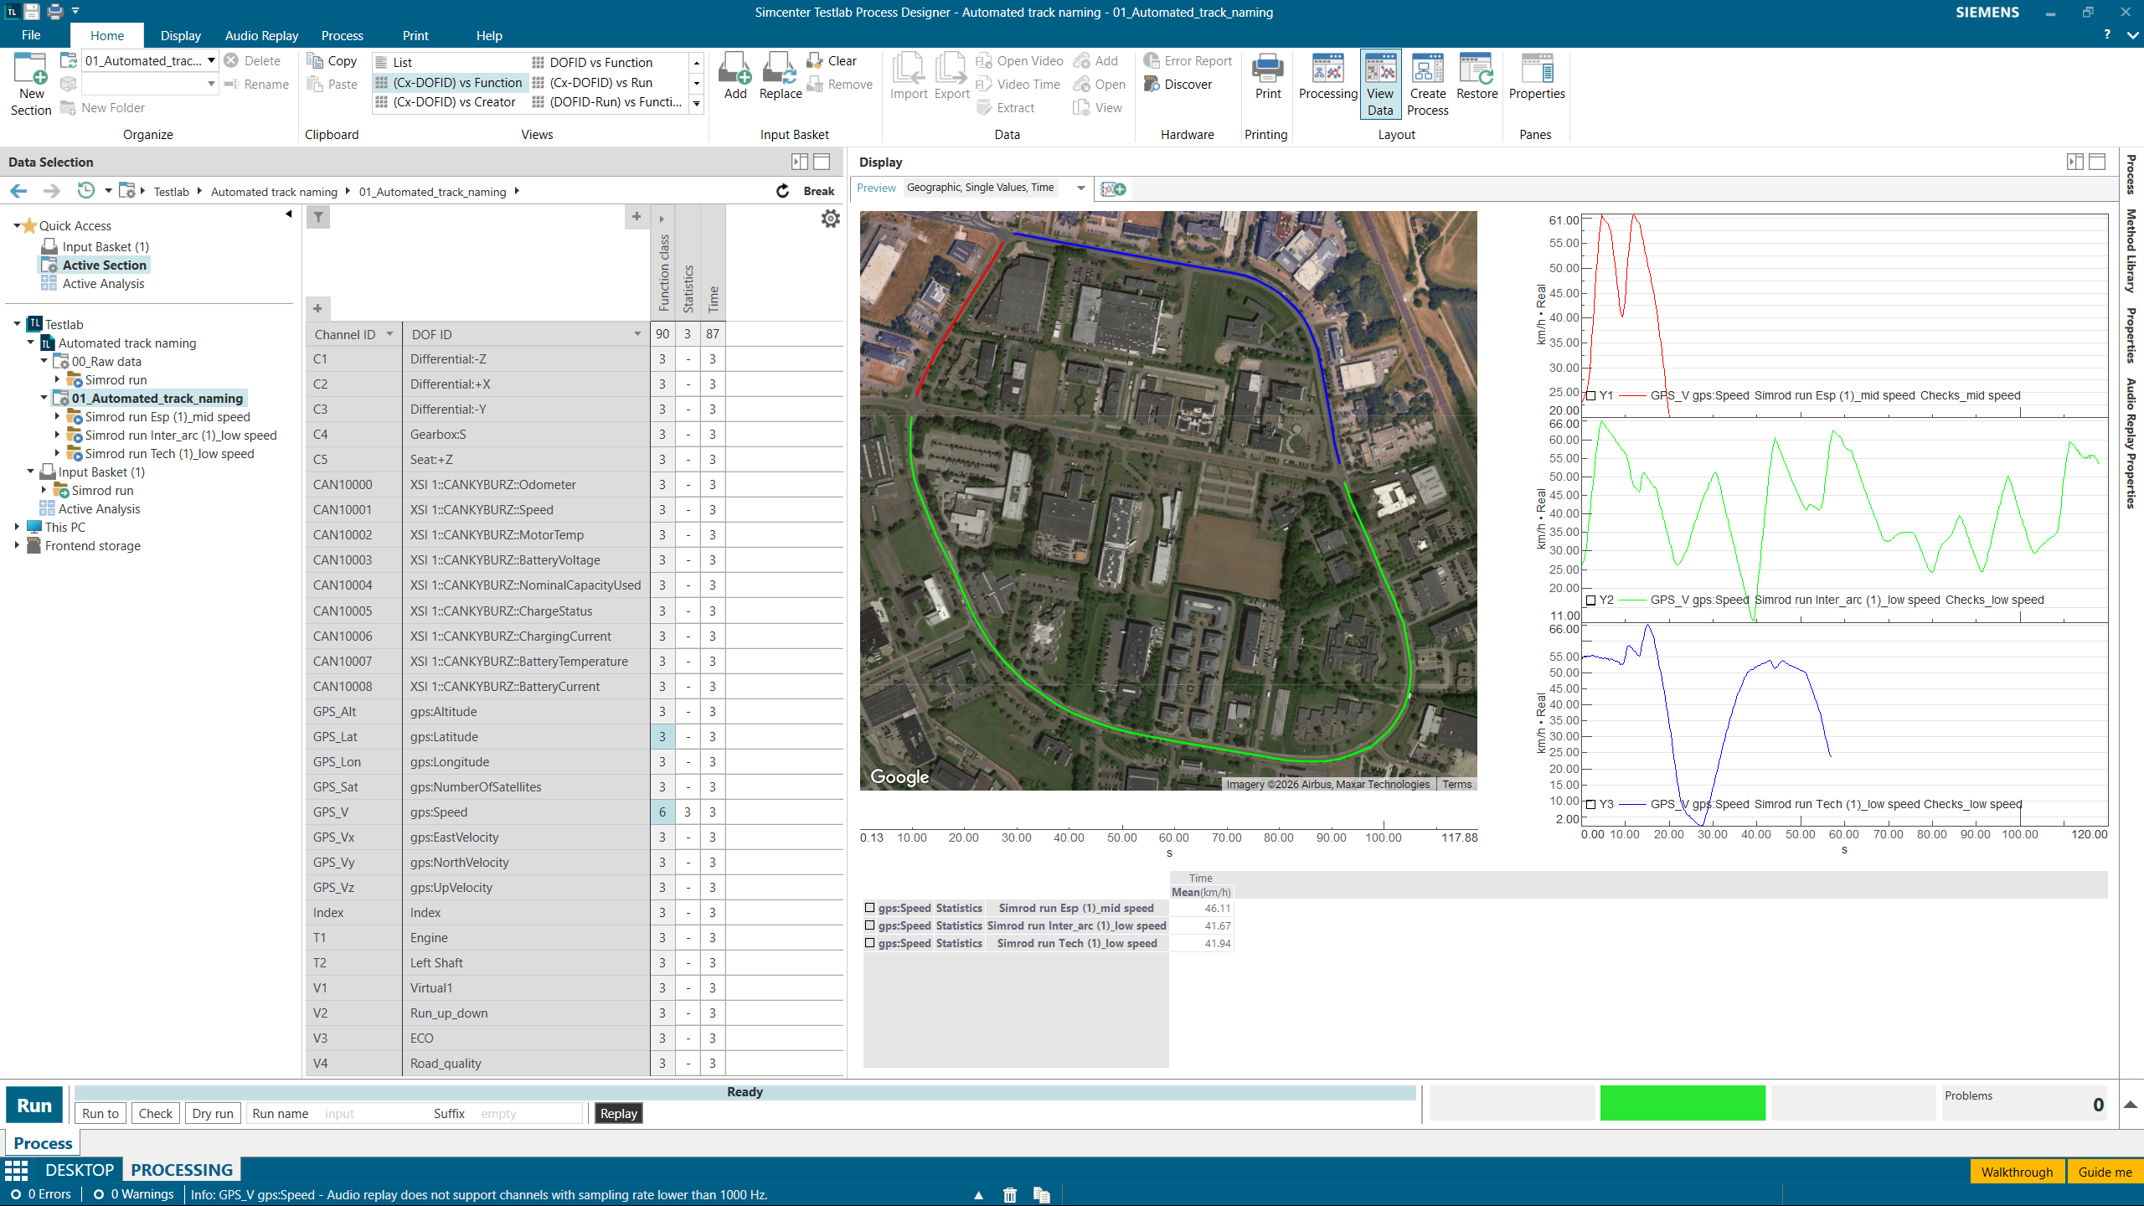Select the View Data layout icon
The width and height of the screenshot is (2144, 1206).
tap(1379, 81)
